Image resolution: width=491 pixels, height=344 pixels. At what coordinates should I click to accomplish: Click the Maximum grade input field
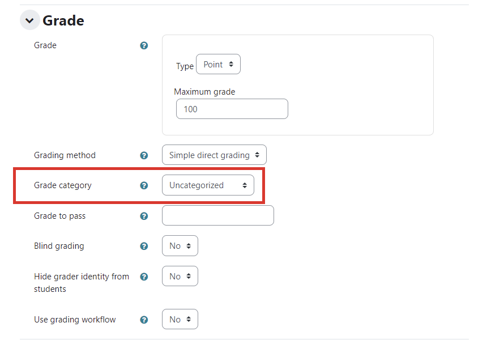(x=232, y=109)
